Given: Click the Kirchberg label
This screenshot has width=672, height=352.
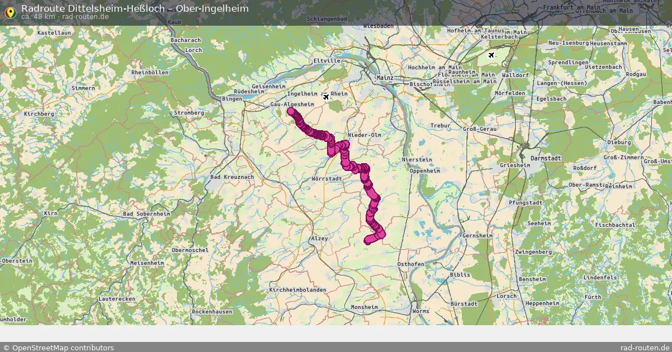Looking at the screenshot, I should tap(39, 113).
